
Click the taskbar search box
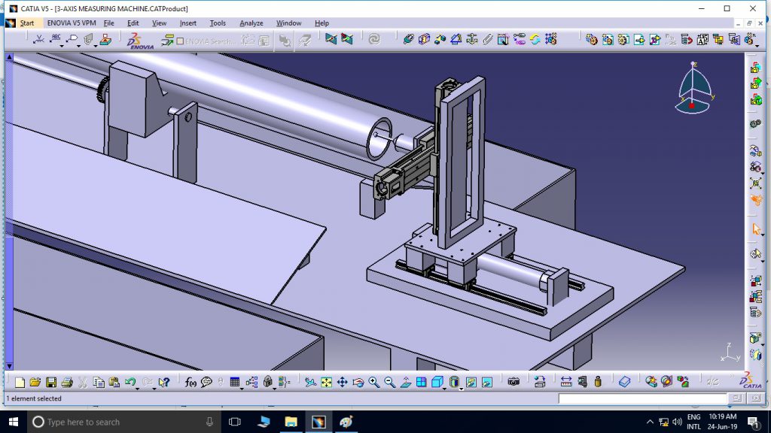pos(124,422)
